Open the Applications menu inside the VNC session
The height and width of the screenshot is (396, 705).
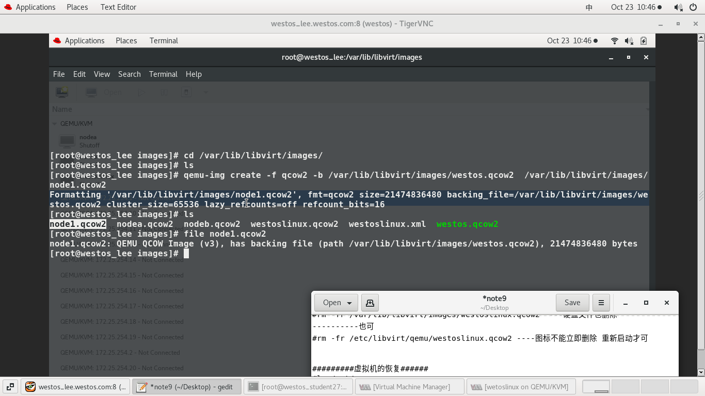coord(78,41)
